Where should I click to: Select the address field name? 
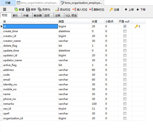point(30,70)
